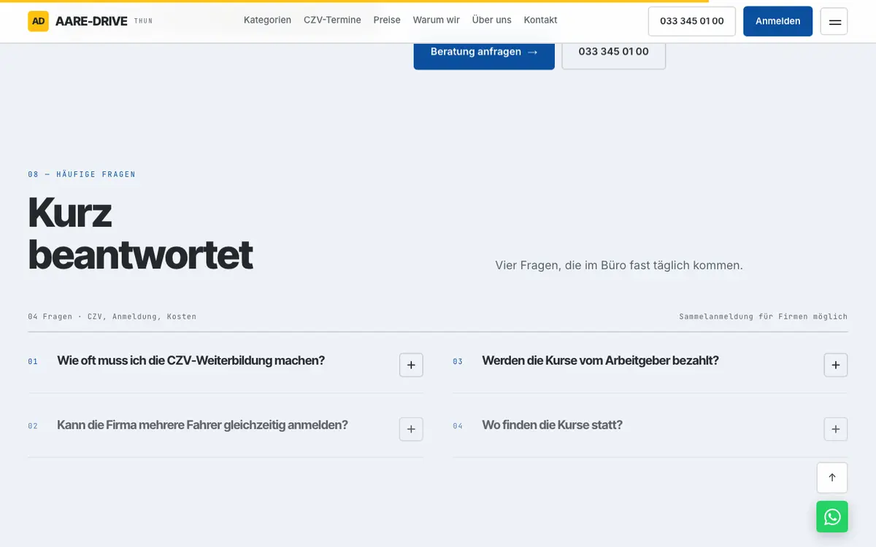
Task: Expand the mehrere Fahrer anmelden plus icon
Action: [411, 429]
